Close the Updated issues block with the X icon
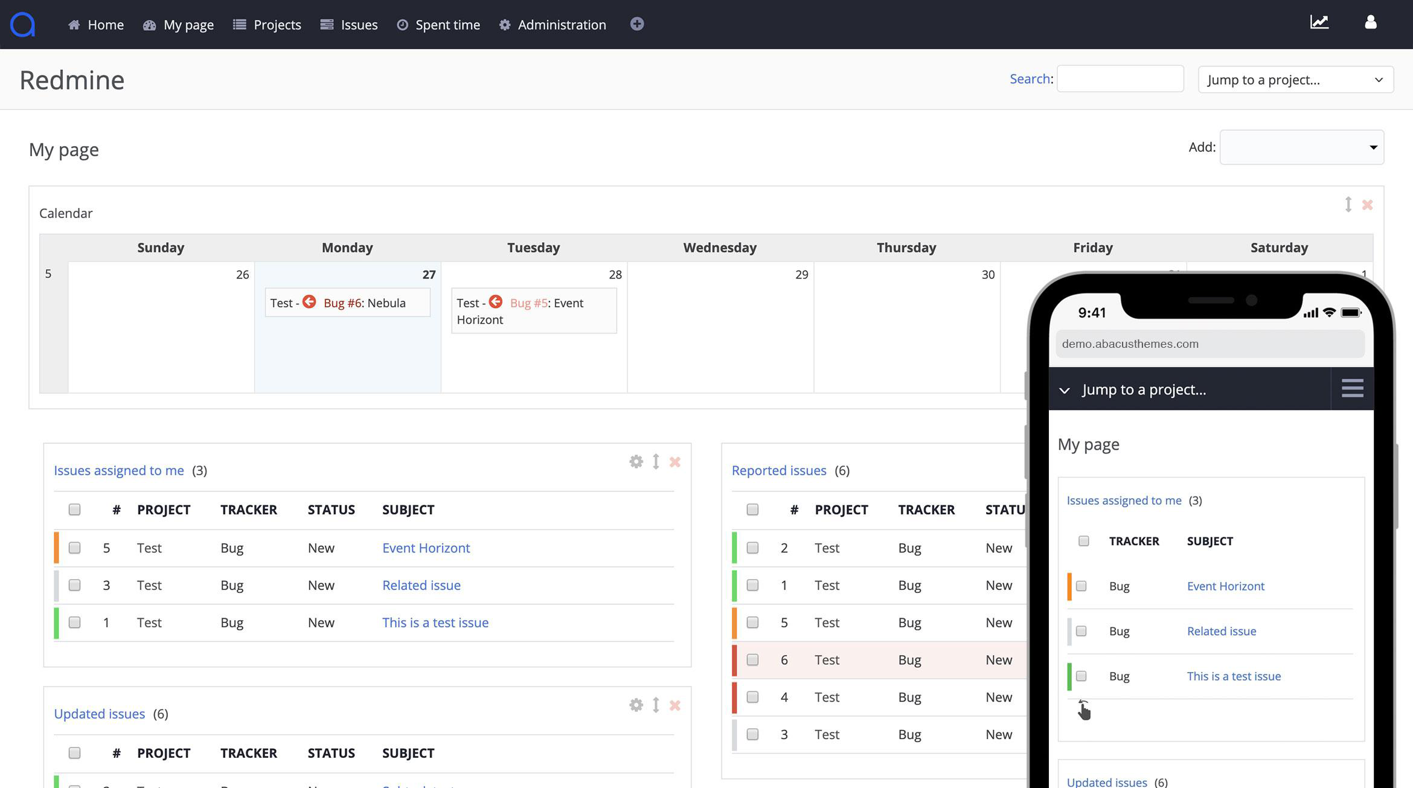Screen dimensions: 1413x788 pos(675,705)
